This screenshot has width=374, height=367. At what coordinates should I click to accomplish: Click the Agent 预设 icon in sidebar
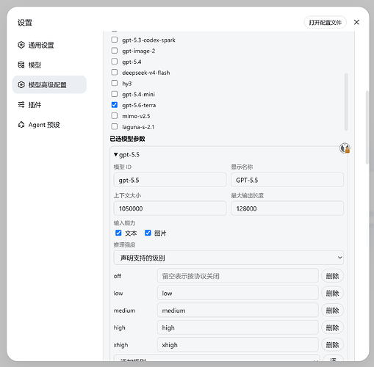21,125
